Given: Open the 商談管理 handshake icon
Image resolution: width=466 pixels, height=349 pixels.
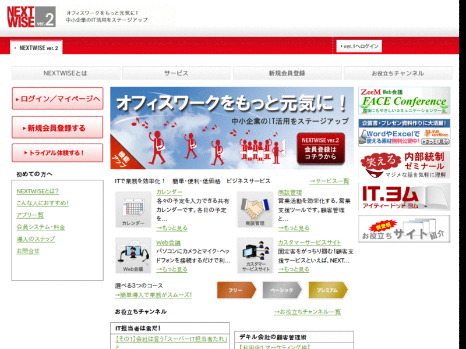Looking at the screenshot, I should (x=255, y=209).
